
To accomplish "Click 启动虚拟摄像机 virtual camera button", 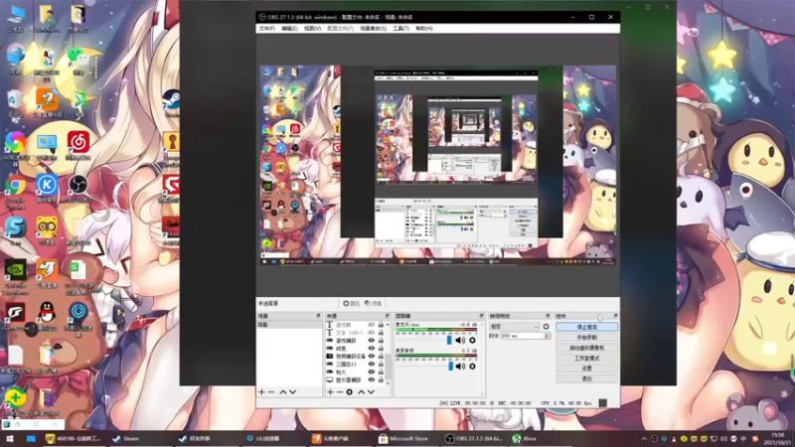I will 587,348.
